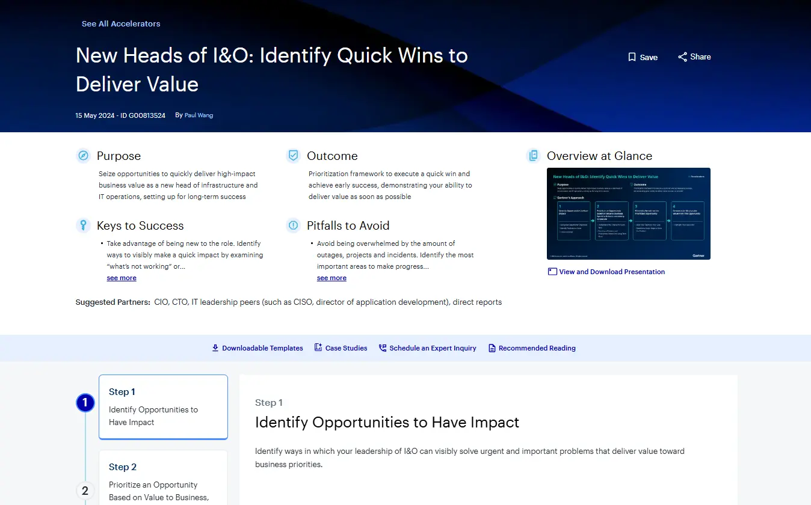Expand Keys to Success with see more

pyautogui.click(x=122, y=278)
